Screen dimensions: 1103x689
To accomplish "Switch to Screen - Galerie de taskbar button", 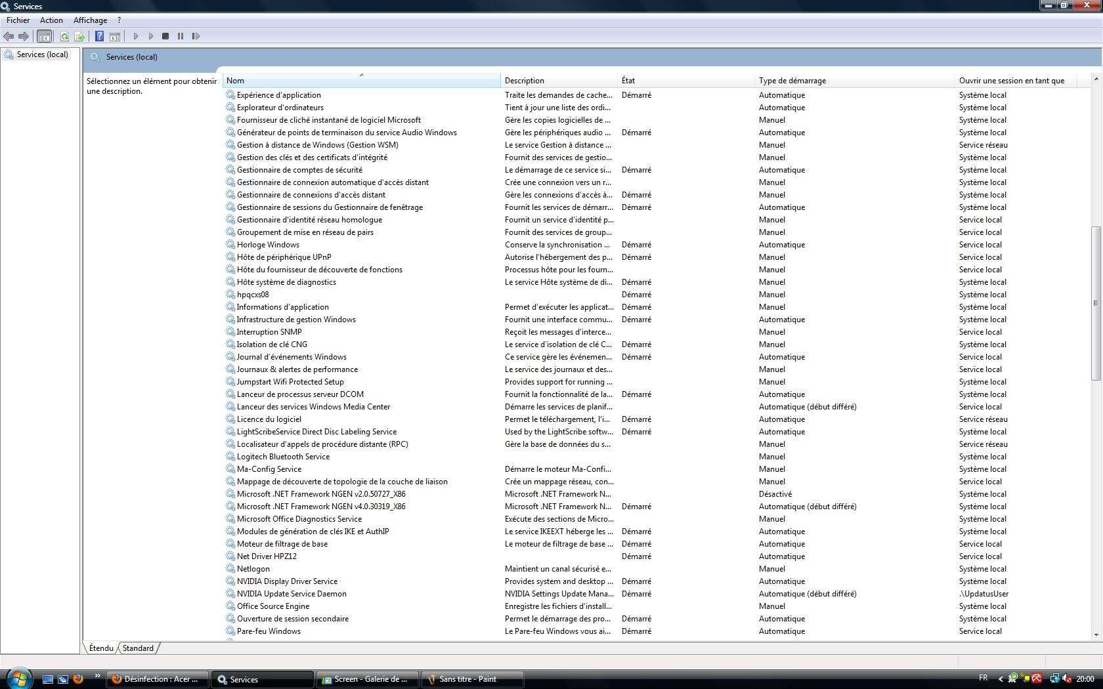I will tap(368, 679).
